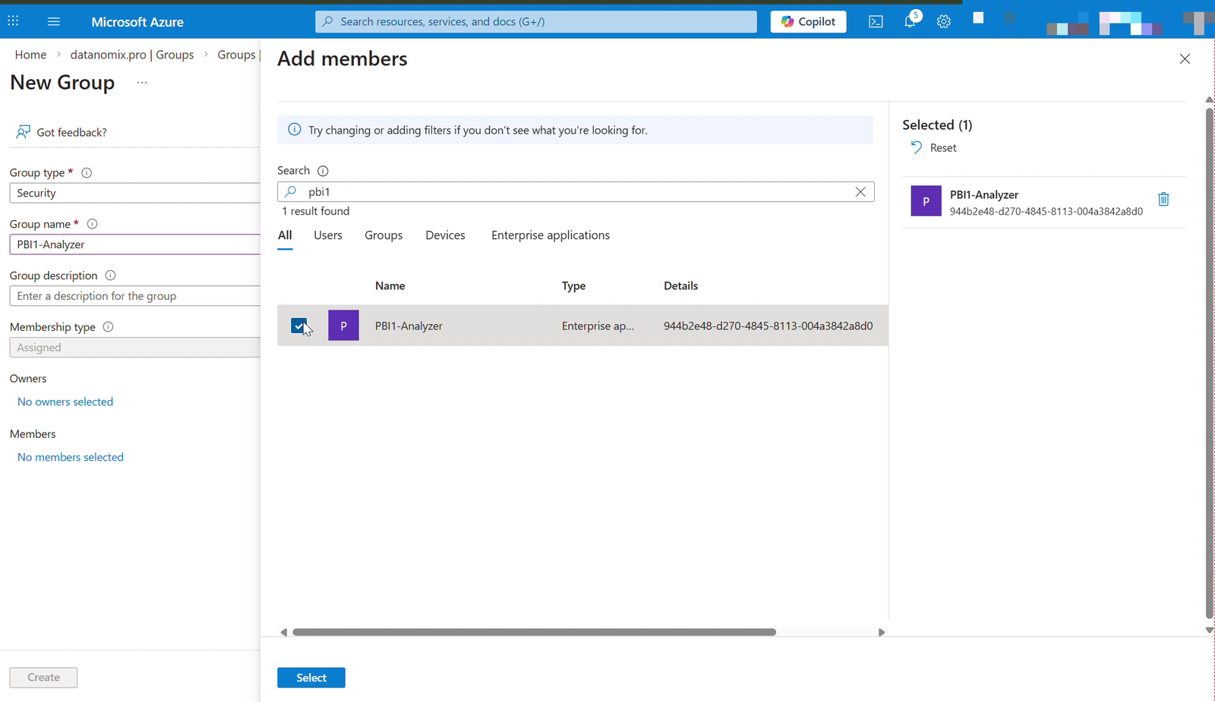Open the No owners selected link
Image resolution: width=1215 pixels, height=702 pixels.
click(65, 401)
